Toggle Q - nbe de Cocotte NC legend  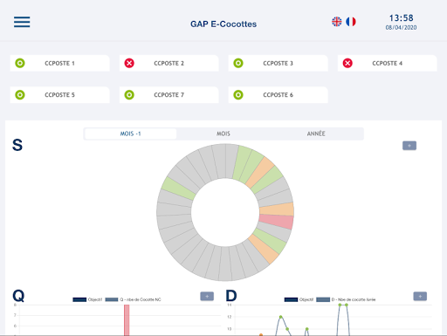click(x=133, y=299)
